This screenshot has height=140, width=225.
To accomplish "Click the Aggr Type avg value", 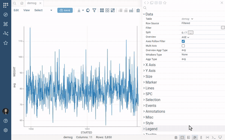I will coord(184,59).
